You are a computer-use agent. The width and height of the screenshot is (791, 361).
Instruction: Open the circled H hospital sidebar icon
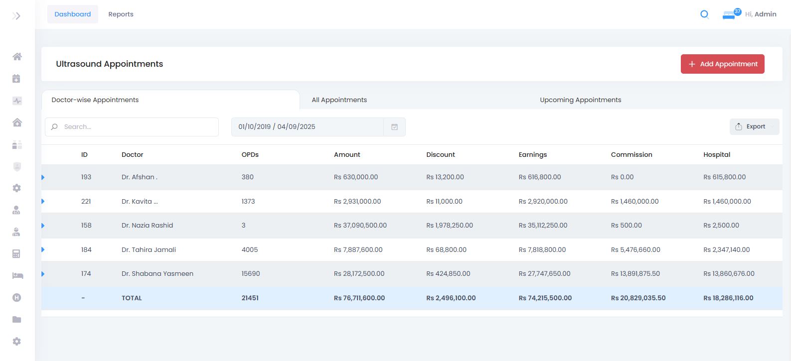[x=16, y=297]
